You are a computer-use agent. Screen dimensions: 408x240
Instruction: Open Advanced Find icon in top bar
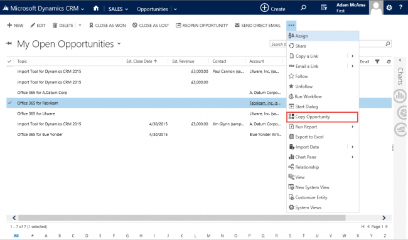[324, 8]
